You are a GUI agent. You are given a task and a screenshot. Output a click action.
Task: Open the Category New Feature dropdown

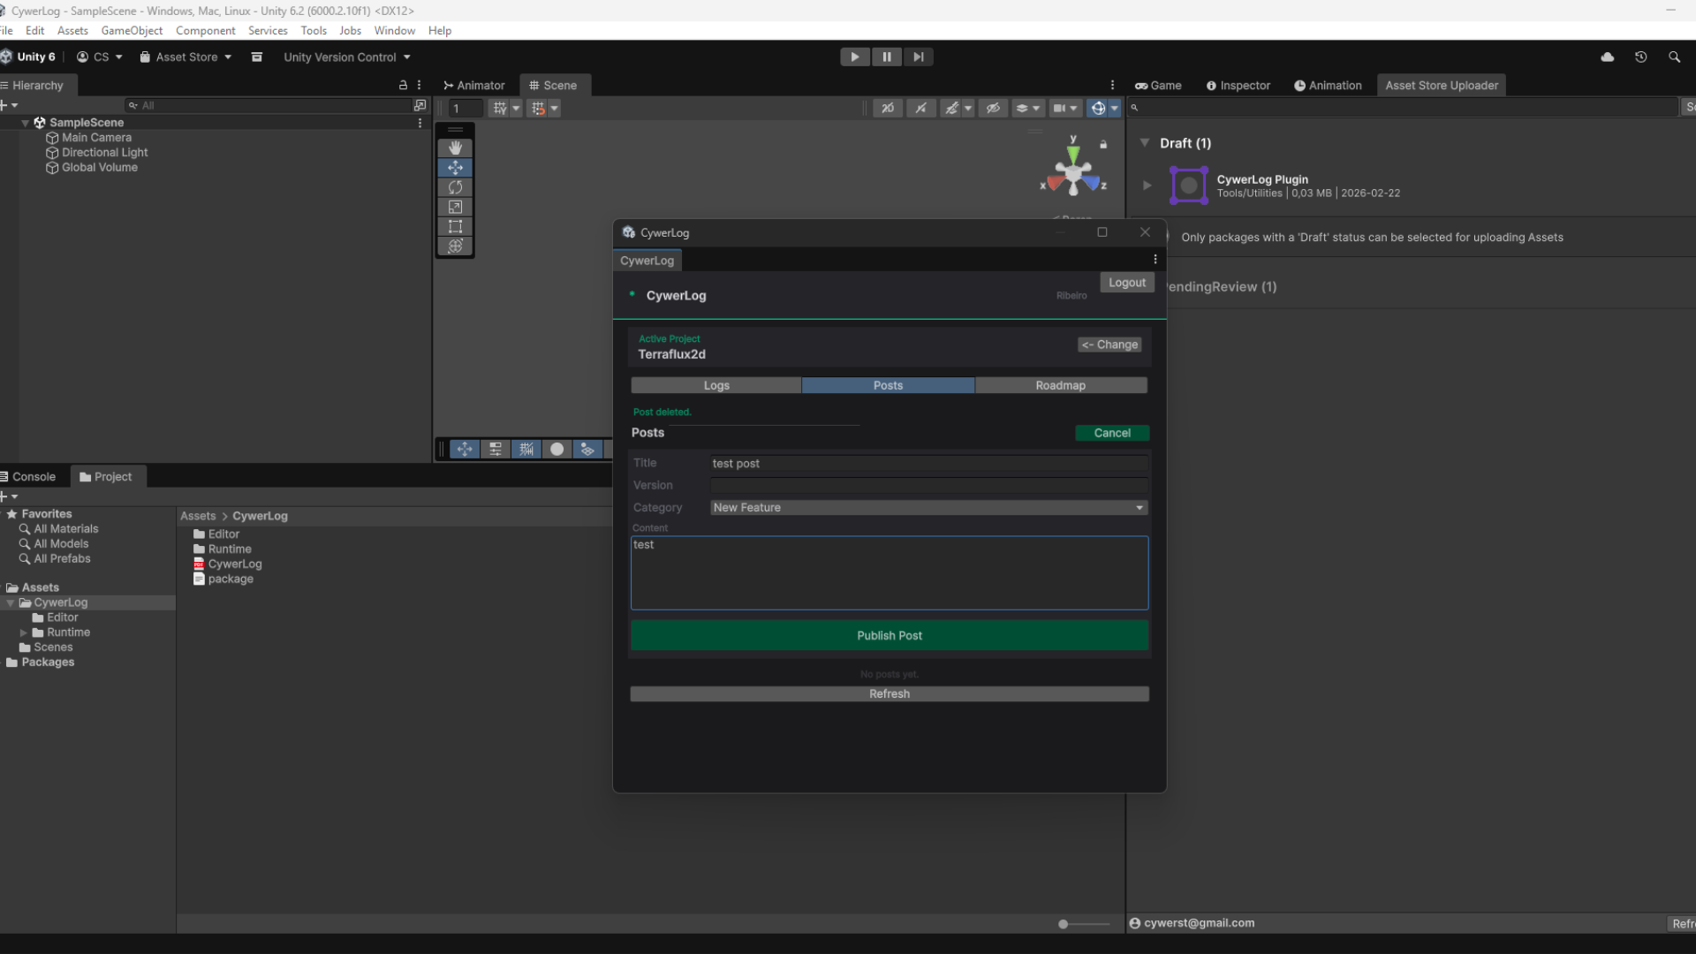point(928,508)
